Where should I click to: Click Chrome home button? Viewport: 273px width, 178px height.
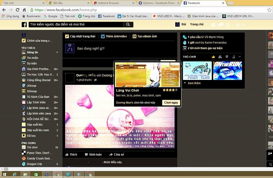coord(24,10)
